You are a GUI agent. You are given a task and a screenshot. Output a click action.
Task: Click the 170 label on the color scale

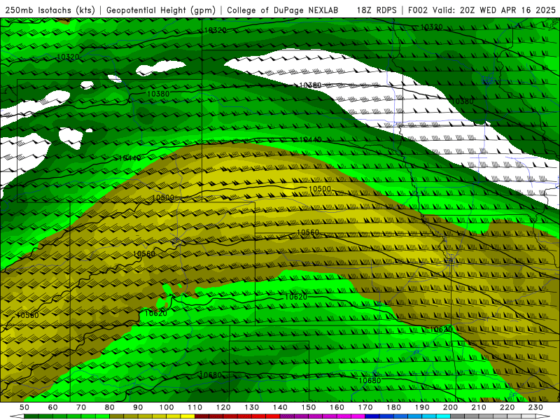(365, 407)
